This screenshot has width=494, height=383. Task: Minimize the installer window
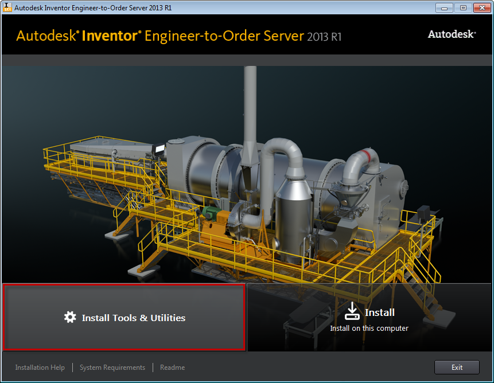click(x=444, y=7)
